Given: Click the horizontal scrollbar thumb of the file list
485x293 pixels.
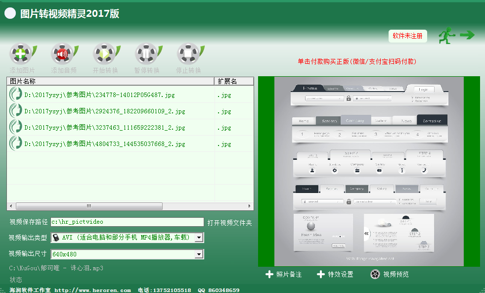Looking at the screenshot, I should pos(89,206).
